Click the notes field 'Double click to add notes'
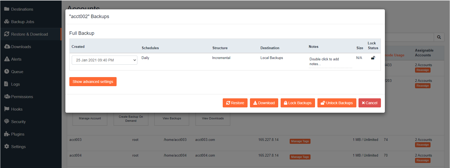The image size is (450, 168). [x=330, y=62]
